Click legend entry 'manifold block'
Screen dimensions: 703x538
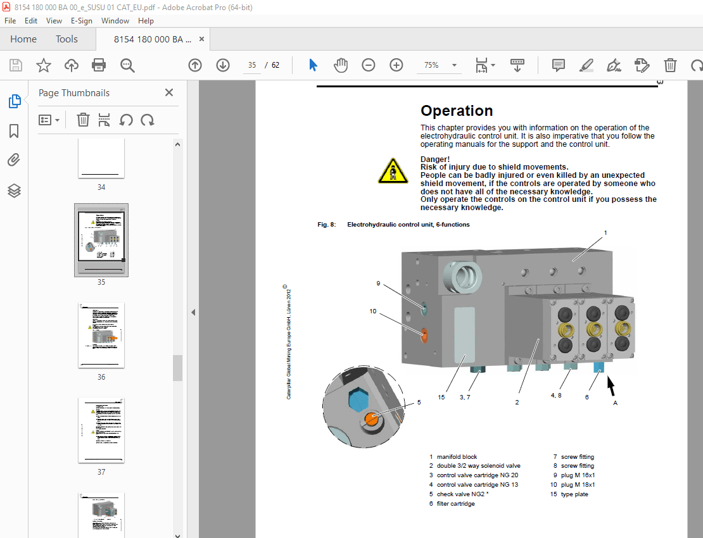point(457,456)
